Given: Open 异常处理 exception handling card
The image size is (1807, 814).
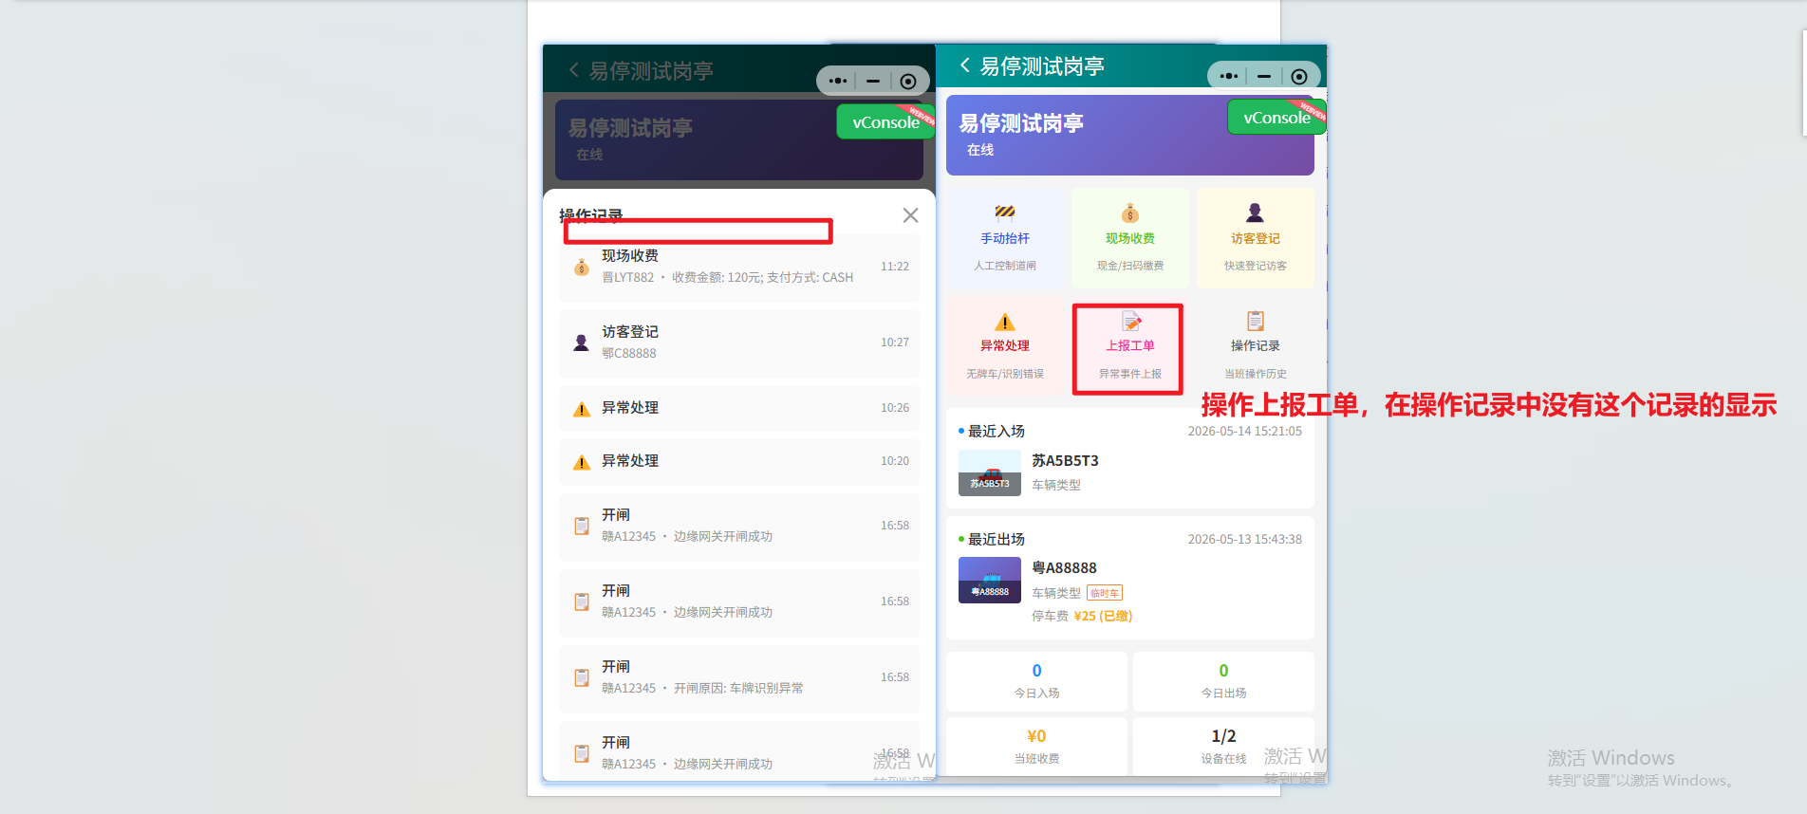Looking at the screenshot, I should point(1005,346).
